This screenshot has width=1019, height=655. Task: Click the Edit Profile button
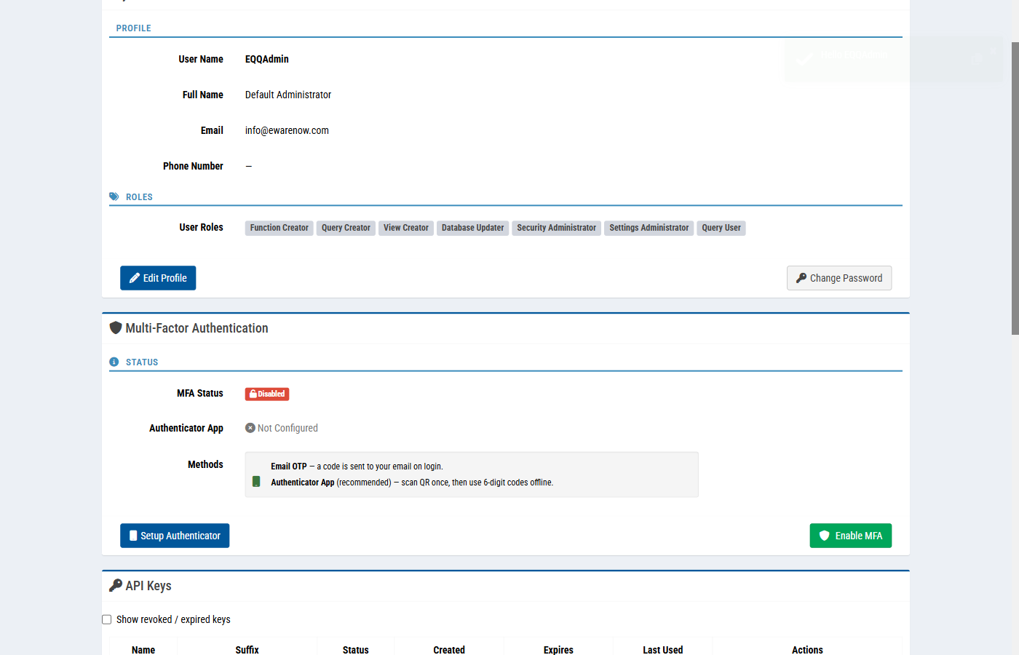click(x=158, y=277)
